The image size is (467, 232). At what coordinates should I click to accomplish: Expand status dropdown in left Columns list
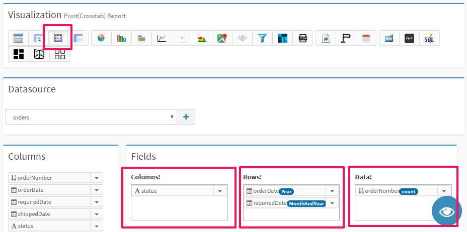click(97, 226)
